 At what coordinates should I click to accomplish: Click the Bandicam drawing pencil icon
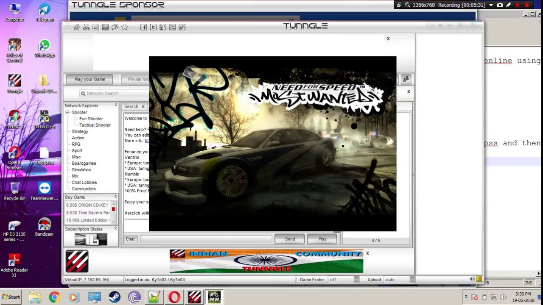pyautogui.click(x=509, y=5)
